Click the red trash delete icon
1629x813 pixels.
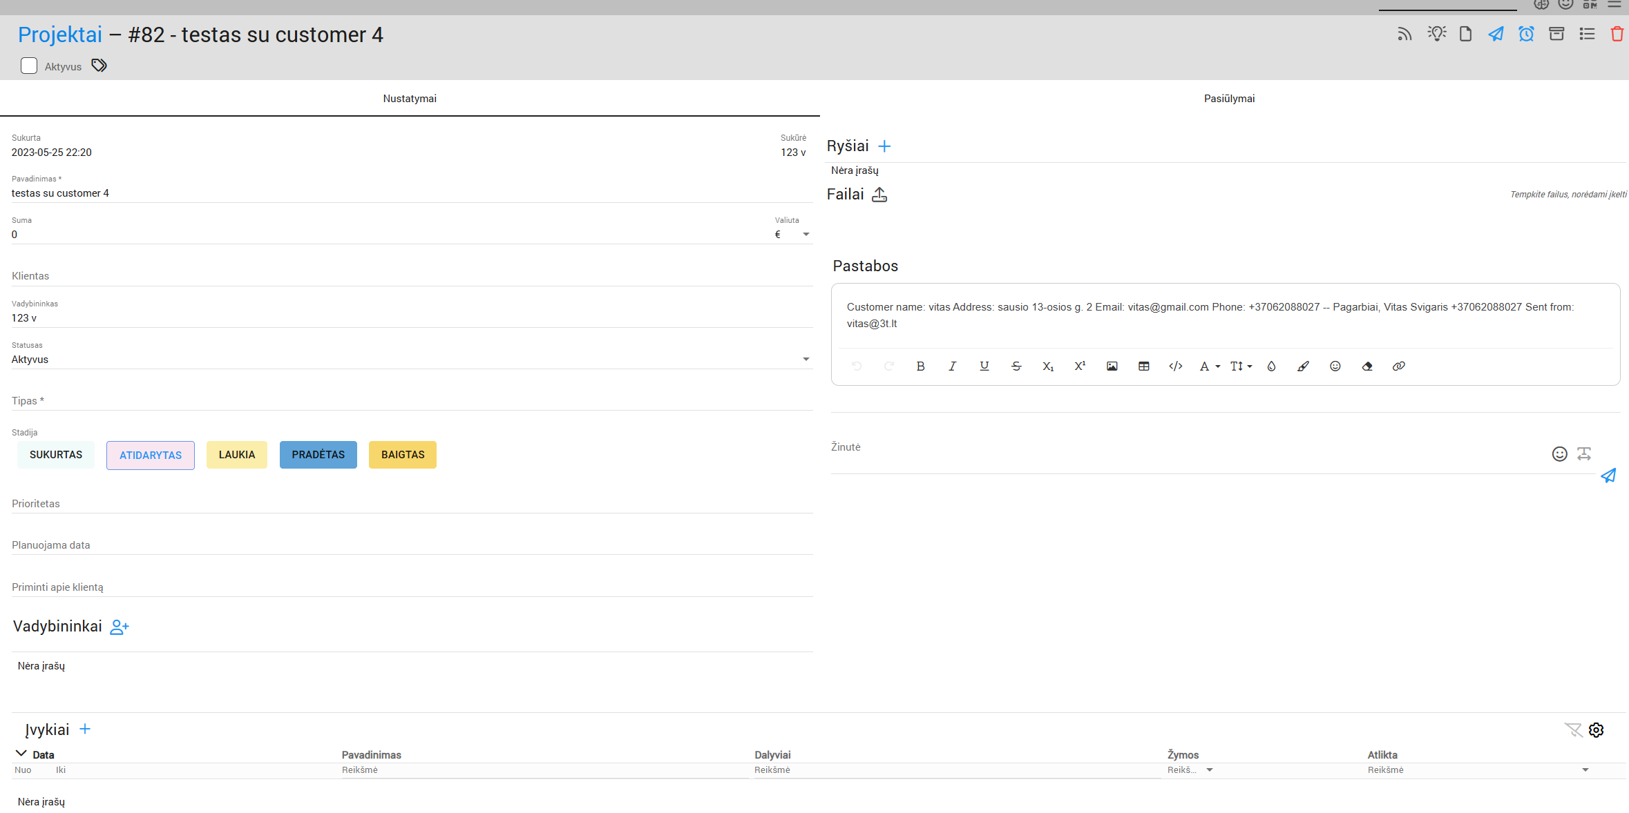coord(1617,34)
